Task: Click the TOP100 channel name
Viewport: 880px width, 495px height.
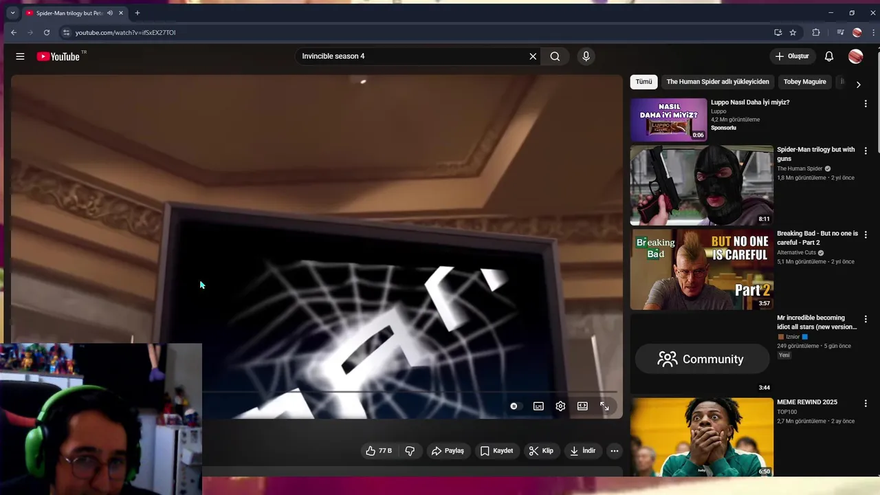Action: [787, 412]
